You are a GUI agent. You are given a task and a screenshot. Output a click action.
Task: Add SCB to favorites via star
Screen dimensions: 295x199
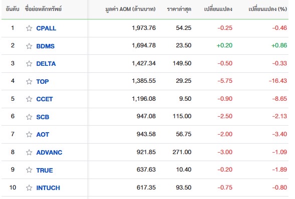[x=29, y=117]
